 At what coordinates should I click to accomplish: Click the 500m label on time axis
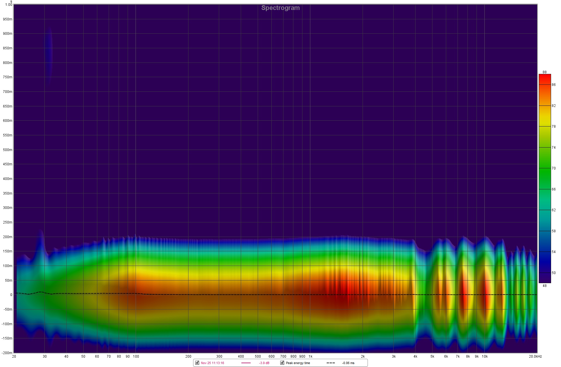(x=8, y=150)
